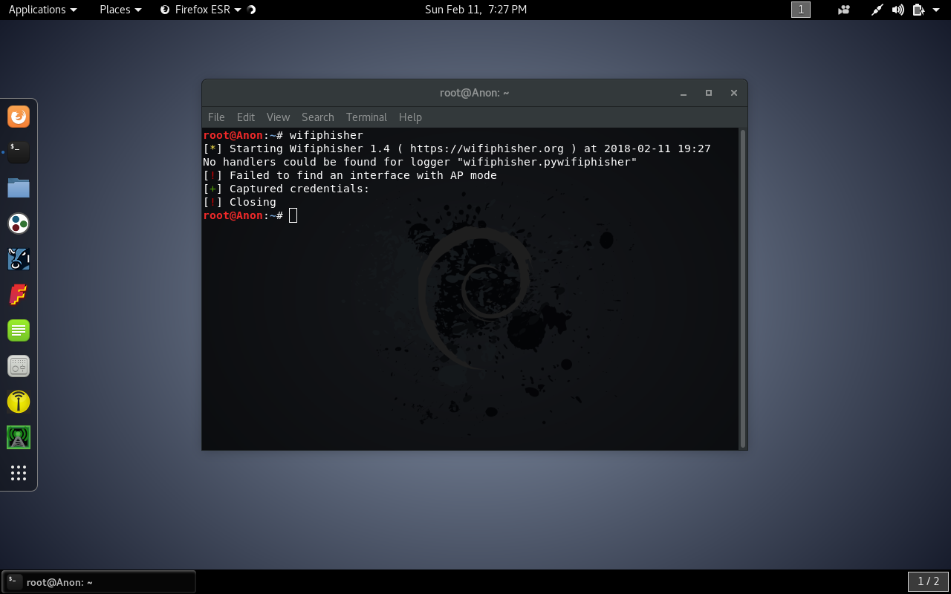
Task: Open the Terminal menu in the menu bar
Action: (x=366, y=117)
